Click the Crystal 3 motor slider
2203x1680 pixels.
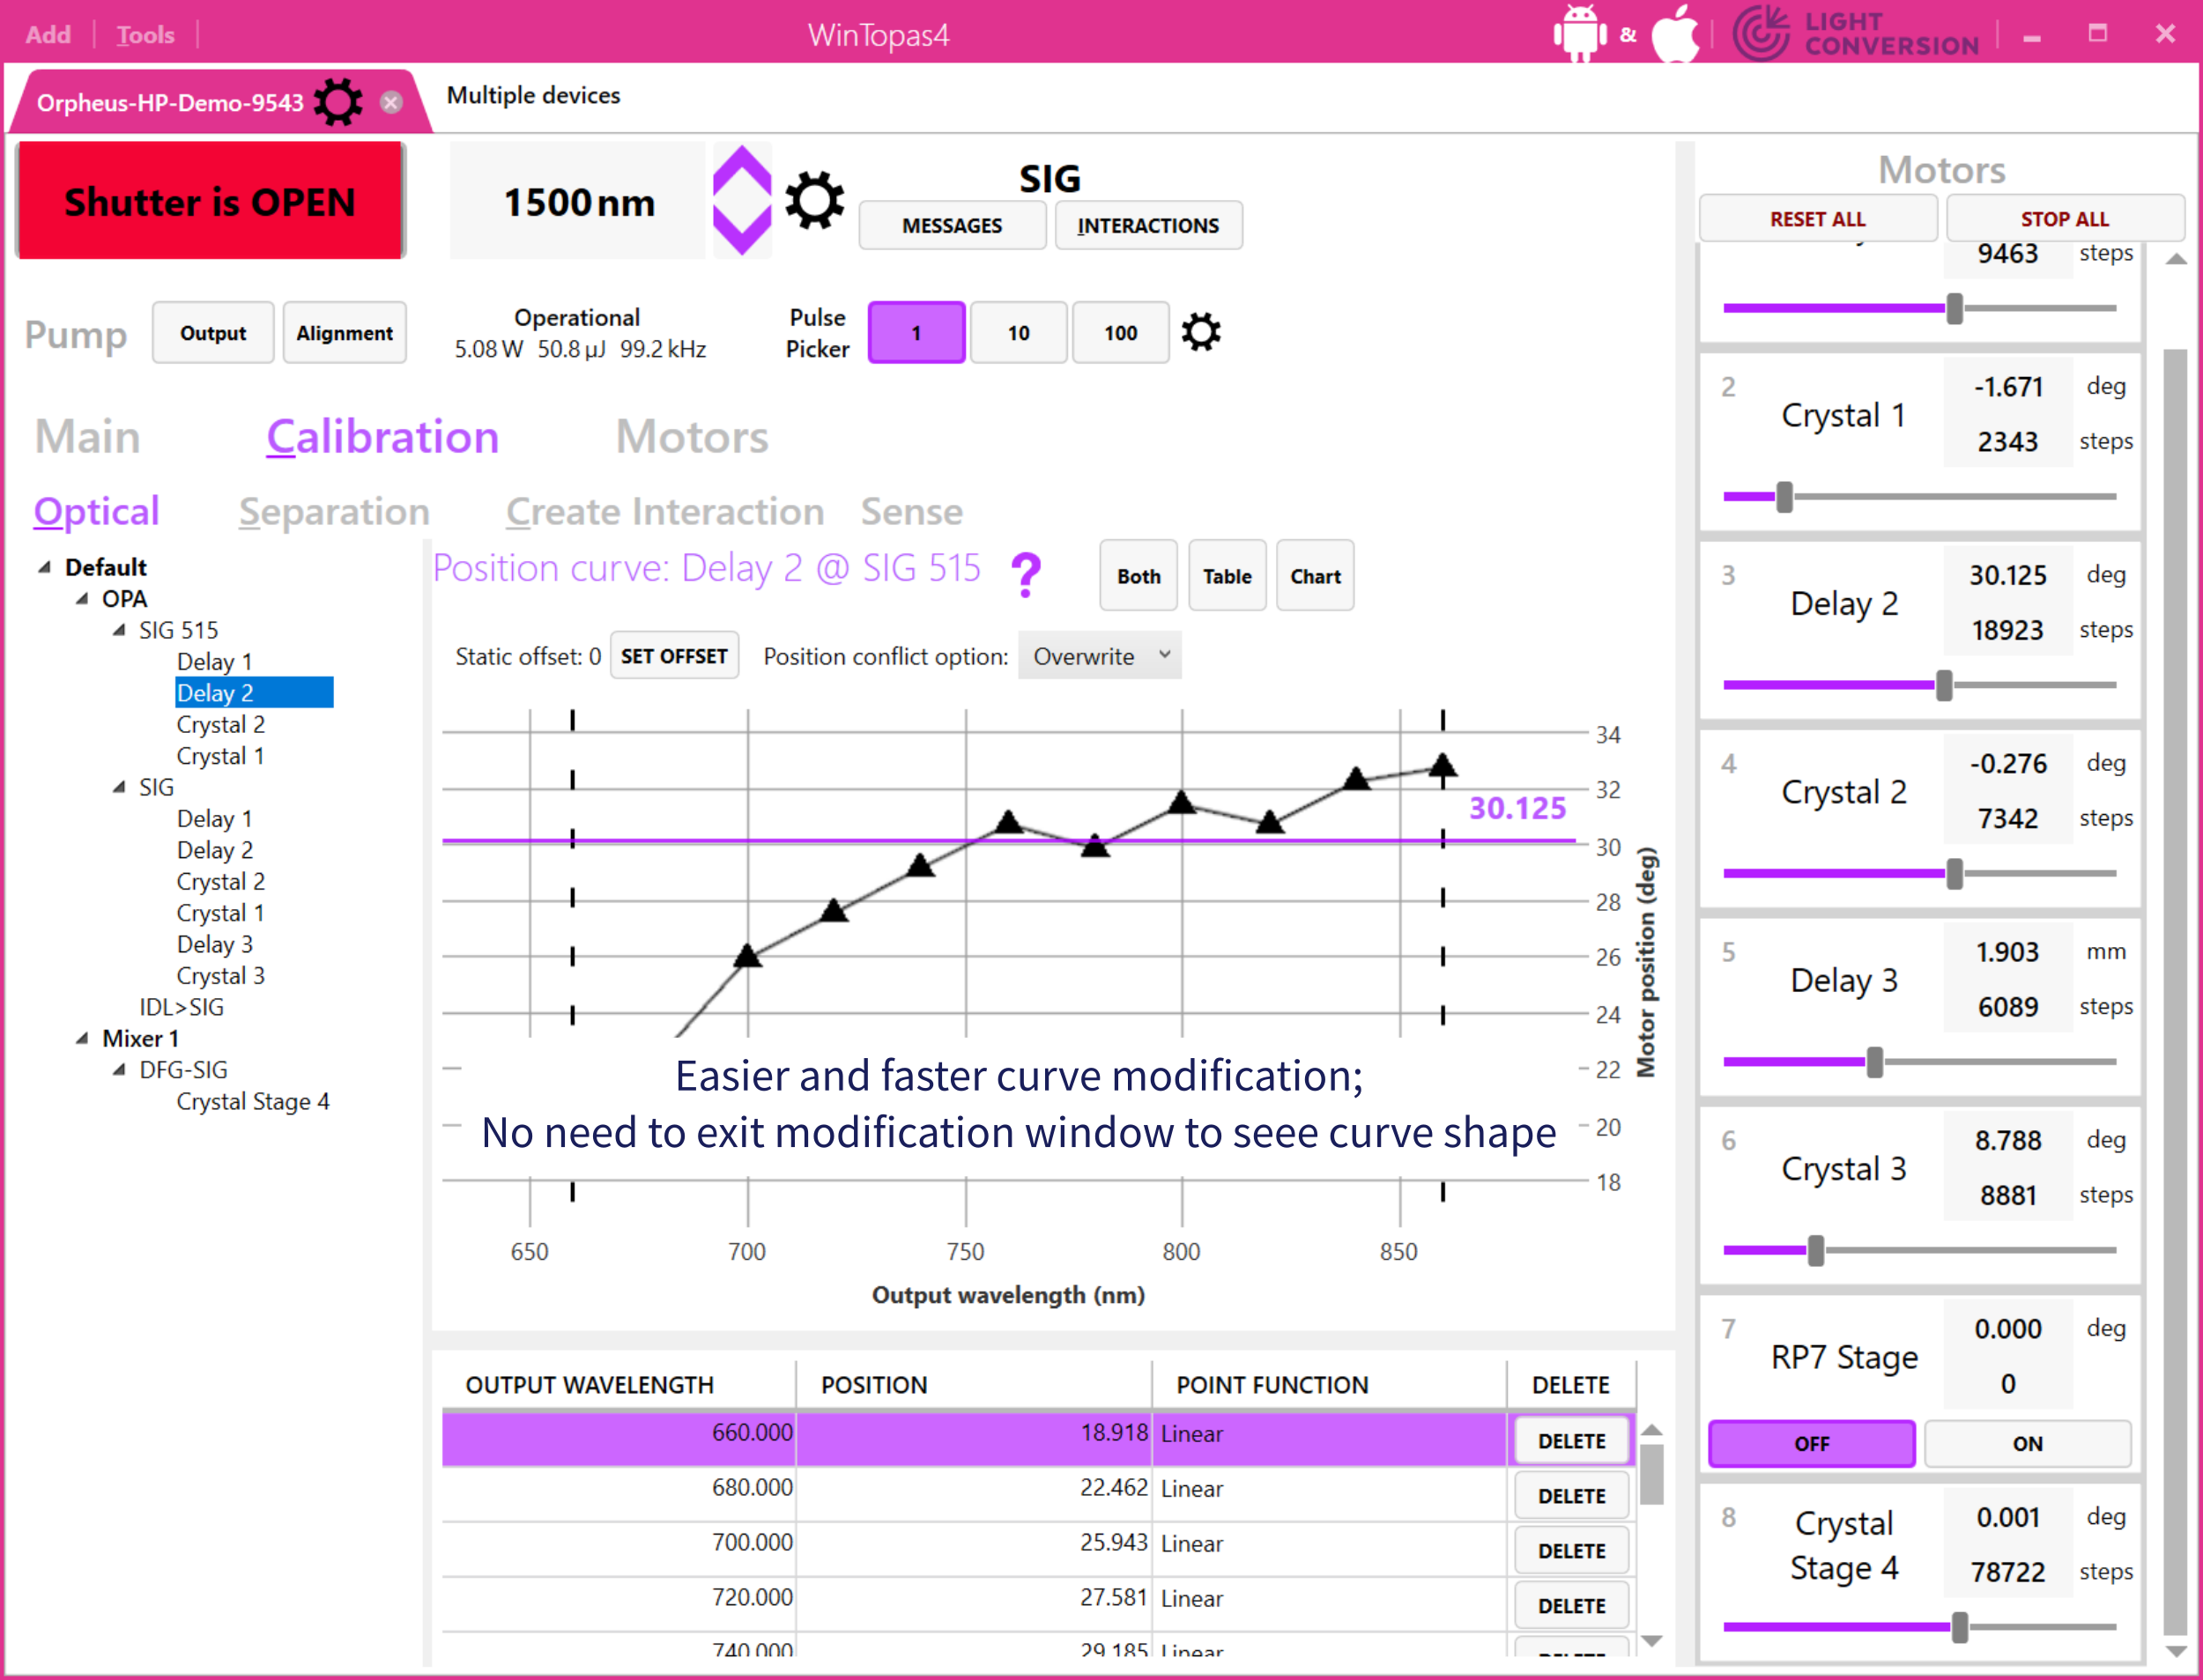click(x=1919, y=1250)
